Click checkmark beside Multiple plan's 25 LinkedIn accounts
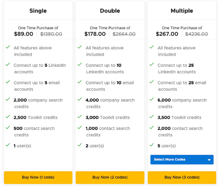220x186 pixels. click(152, 64)
